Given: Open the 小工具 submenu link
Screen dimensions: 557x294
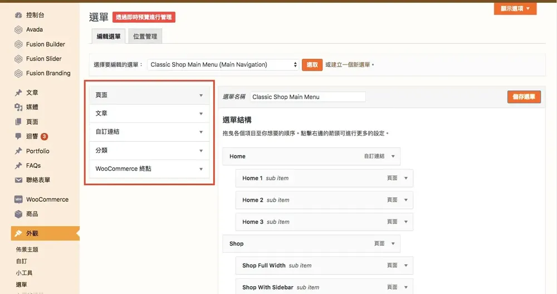Looking at the screenshot, I should pyautogui.click(x=24, y=273).
